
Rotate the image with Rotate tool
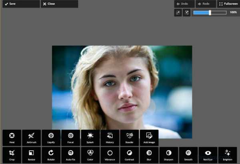(x=51, y=155)
